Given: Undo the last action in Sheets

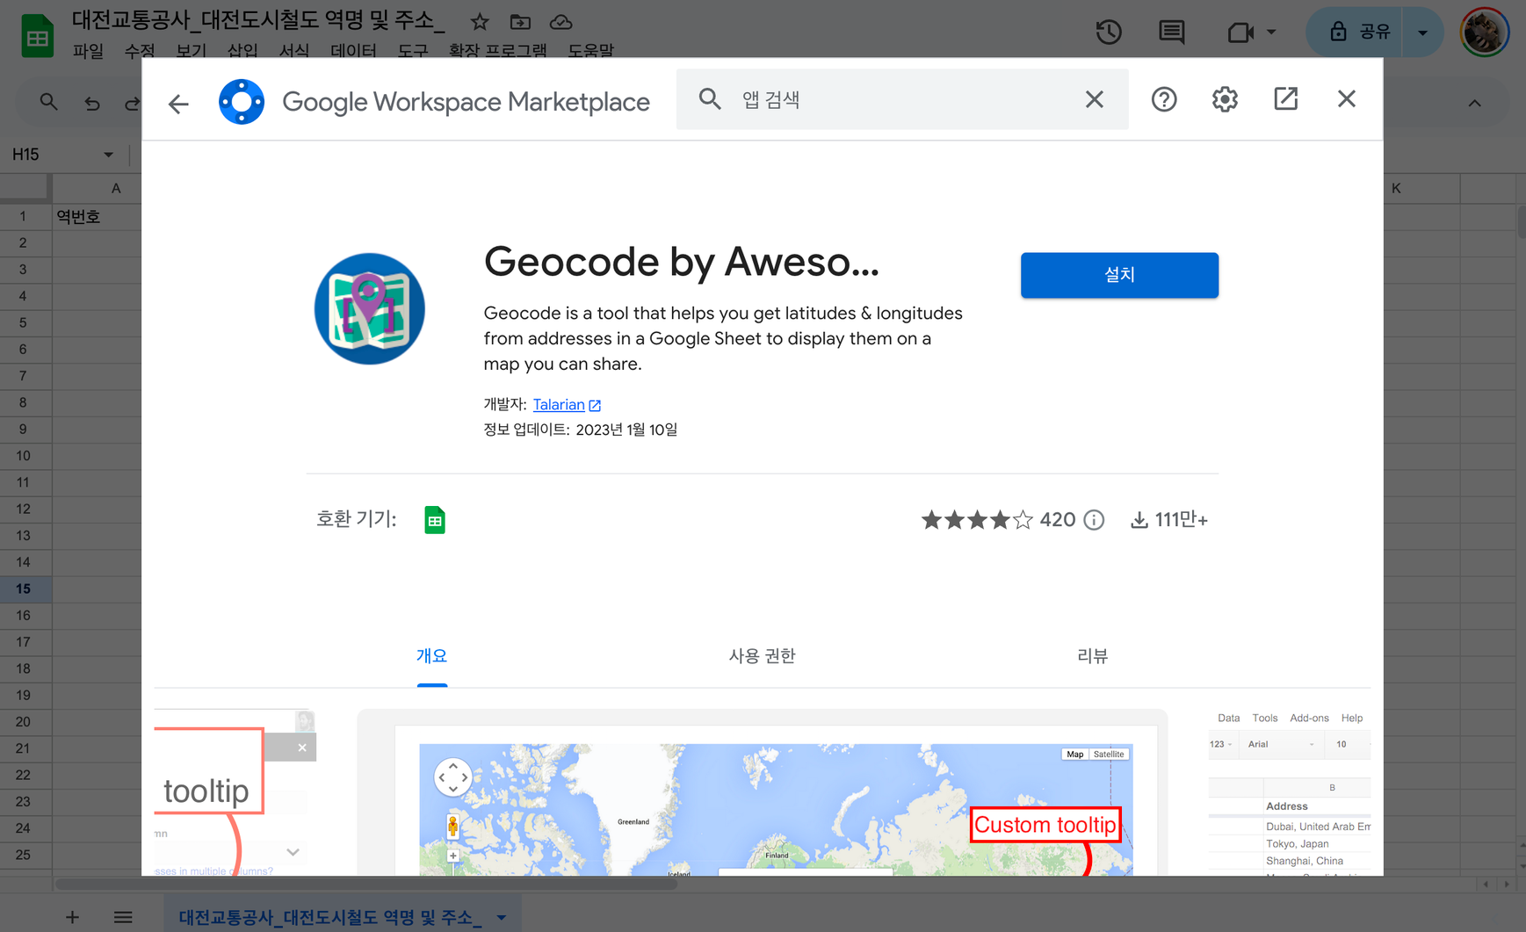Looking at the screenshot, I should click(x=91, y=104).
